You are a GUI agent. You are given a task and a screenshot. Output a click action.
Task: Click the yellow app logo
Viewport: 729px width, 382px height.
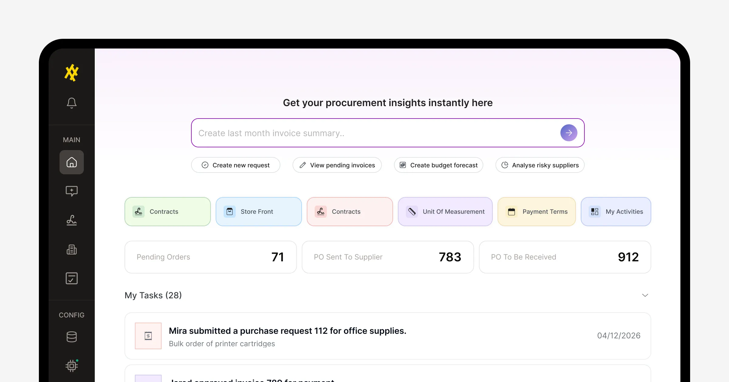[x=71, y=73]
